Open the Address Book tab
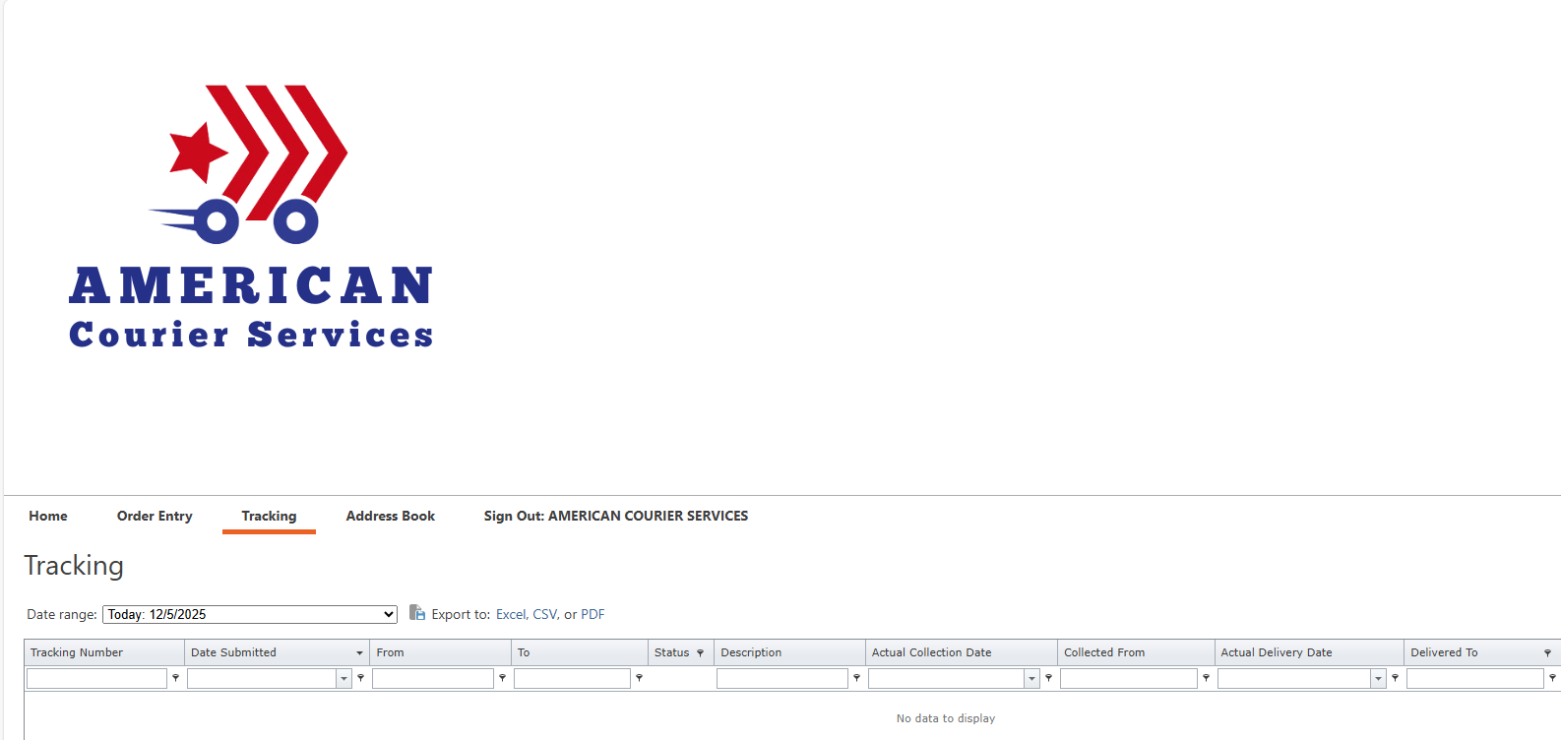The height and width of the screenshot is (740, 1561). (390, 516)
